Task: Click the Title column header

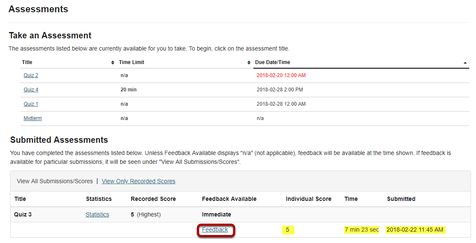Action: tap(27, 62)
